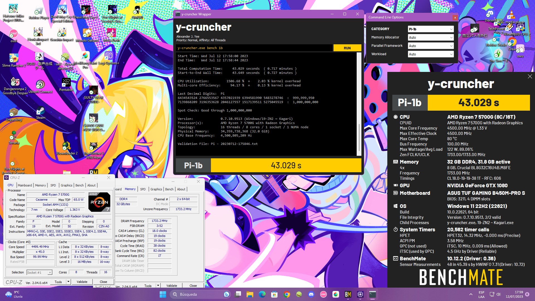Viewport: 535px width, 301px height.
Task: Open Steam desktop shortcut
Action: [41, 113]
